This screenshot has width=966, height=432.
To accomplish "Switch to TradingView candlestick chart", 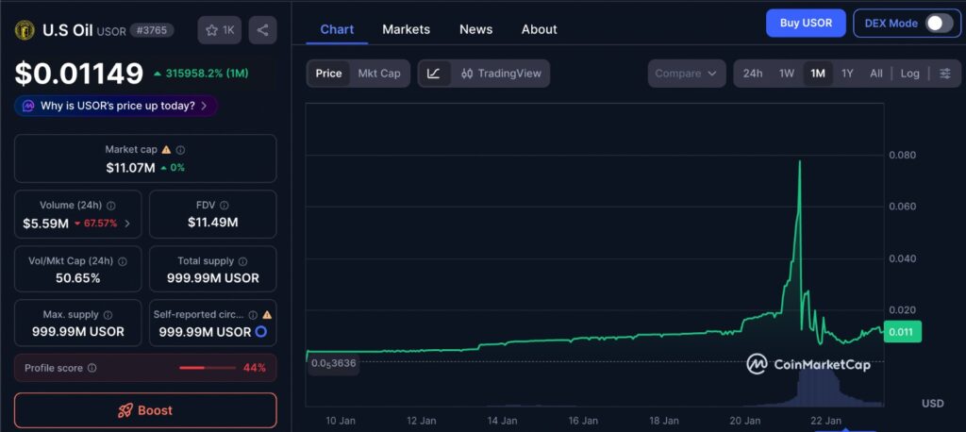I will [x=501, y=74].
